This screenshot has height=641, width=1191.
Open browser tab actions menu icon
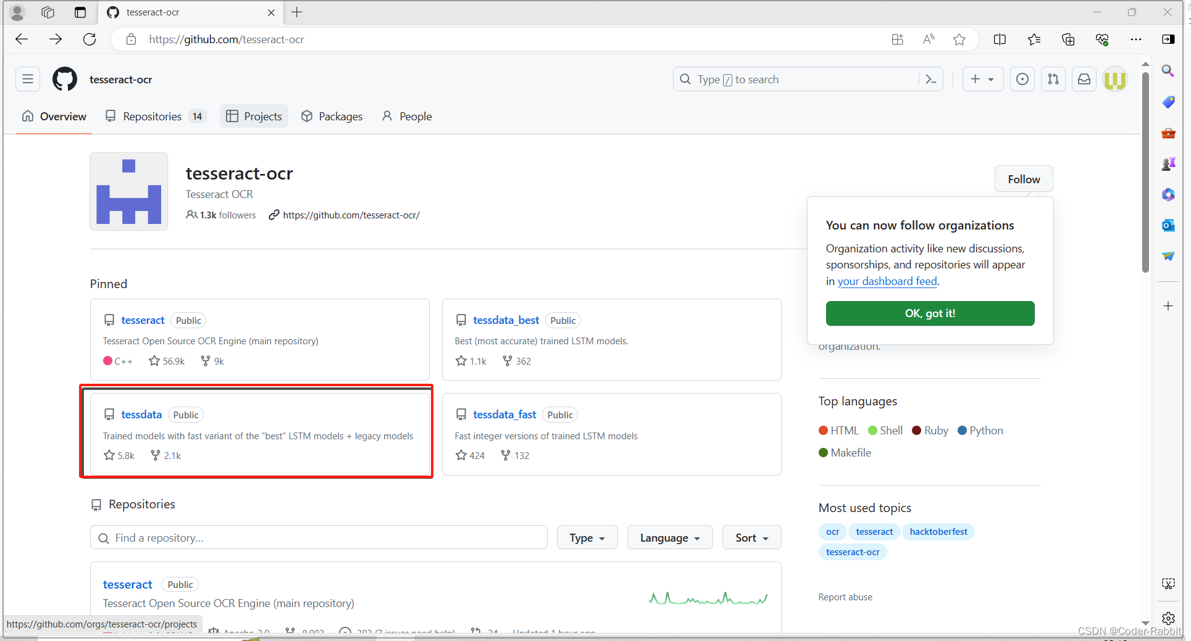click(80, 12)
